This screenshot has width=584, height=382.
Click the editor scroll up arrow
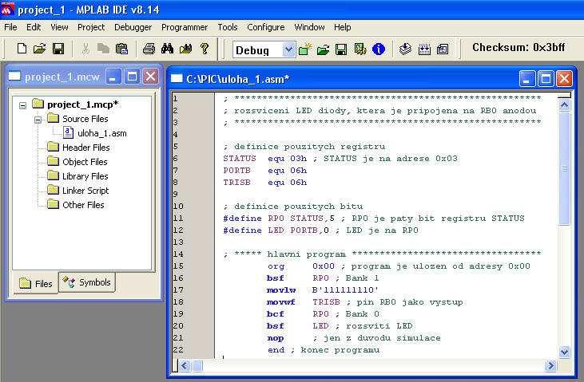(x=564, y=105)
